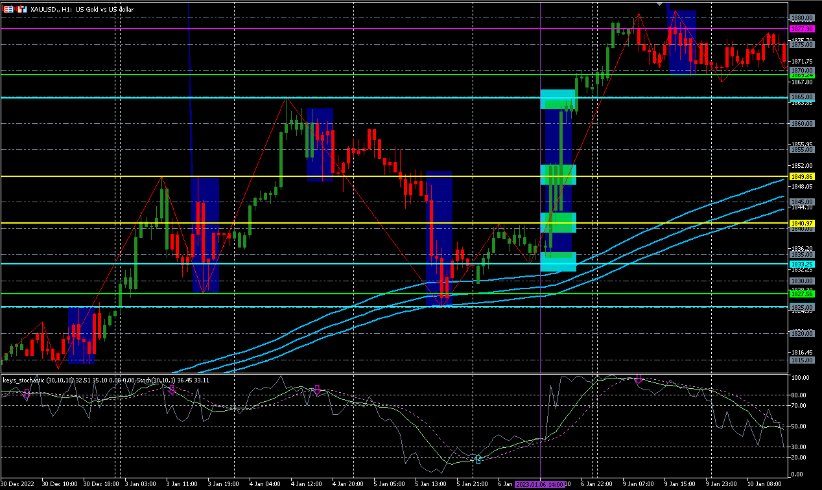
Task: Click the 1871.75 price scale value
Action: (802, 61)
